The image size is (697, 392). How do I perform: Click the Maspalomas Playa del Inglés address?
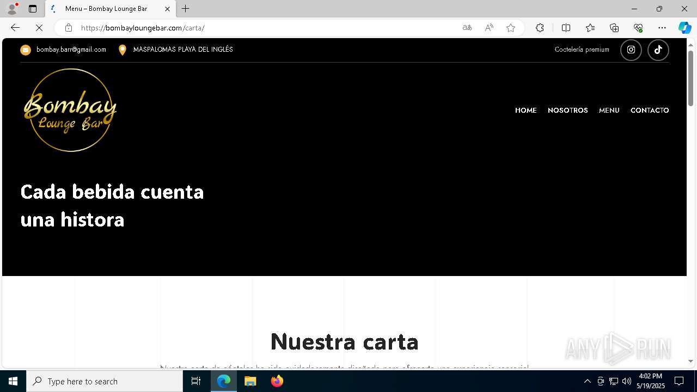183,50
